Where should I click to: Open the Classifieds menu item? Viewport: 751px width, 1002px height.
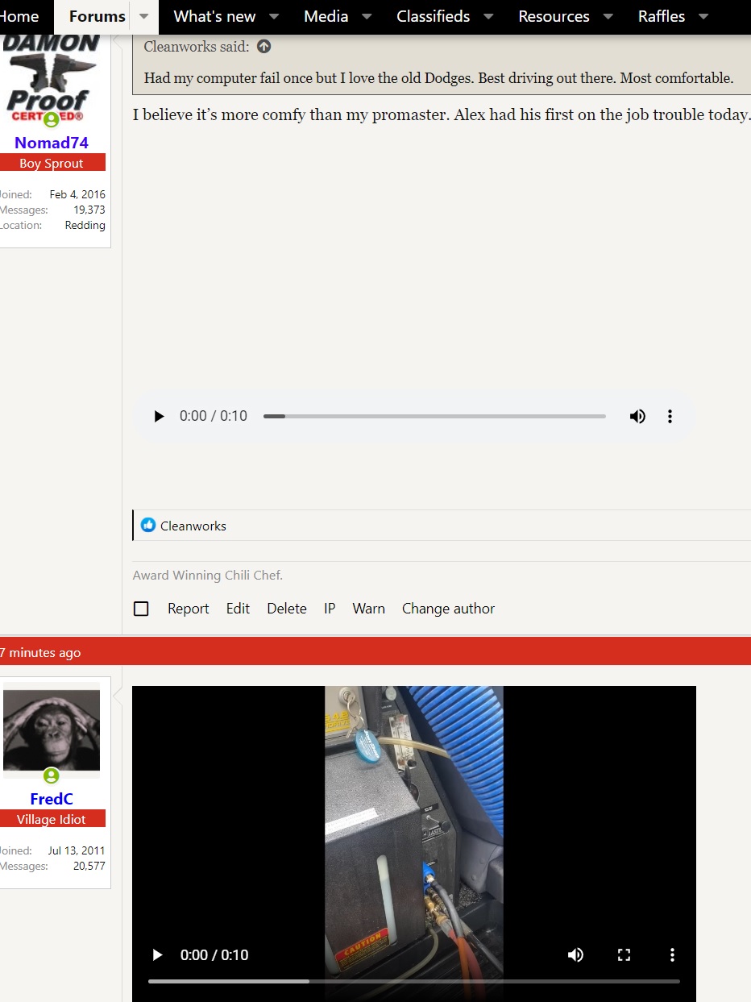(433, 17)
